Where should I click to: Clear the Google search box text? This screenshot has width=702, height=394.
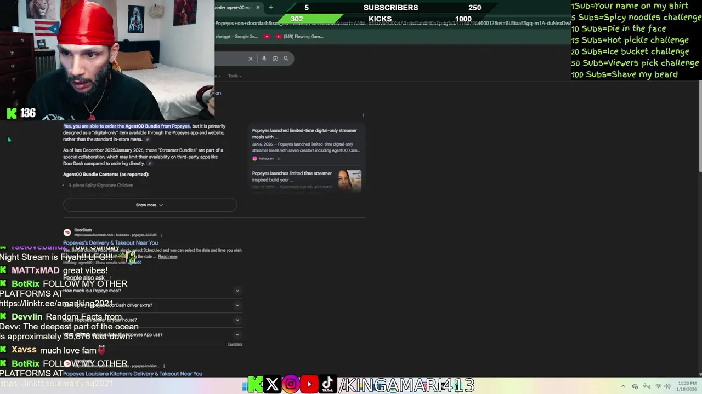point(251,59)
